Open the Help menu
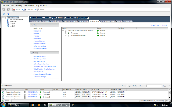172x107 pixels. pyautogui.click(x=45, y=6)
